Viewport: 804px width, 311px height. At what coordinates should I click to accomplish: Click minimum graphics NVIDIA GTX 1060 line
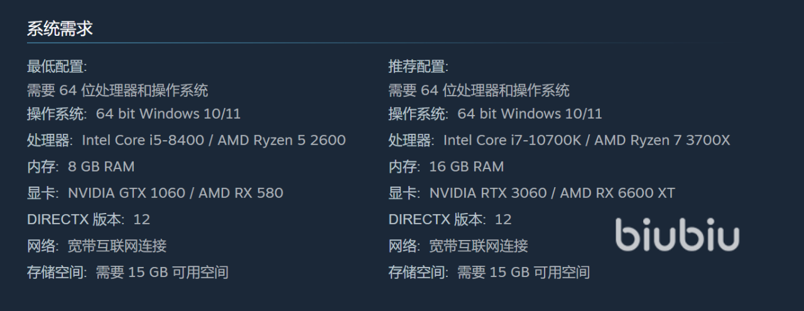click(x=155, y=193)
